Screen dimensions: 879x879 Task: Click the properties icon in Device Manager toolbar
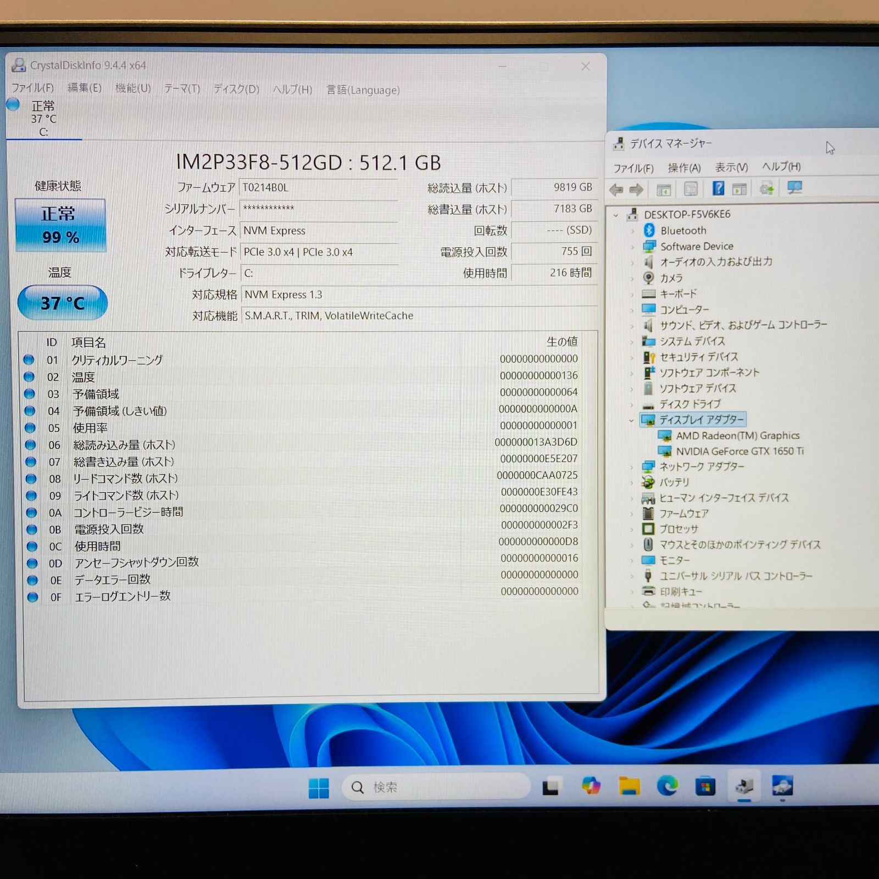(x=691, y=189)
